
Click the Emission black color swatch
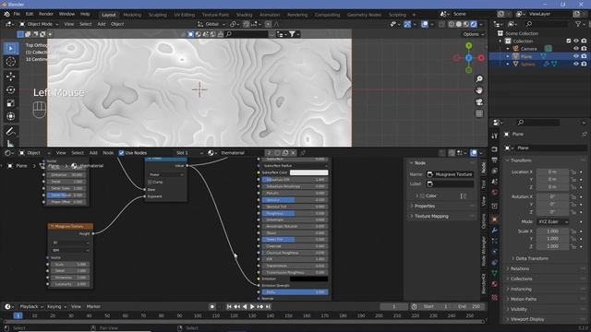click(x=308, y=279)
